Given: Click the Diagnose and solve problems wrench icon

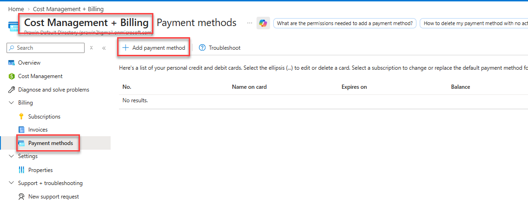Looking at the screenshot, I should tap(12, 90).
